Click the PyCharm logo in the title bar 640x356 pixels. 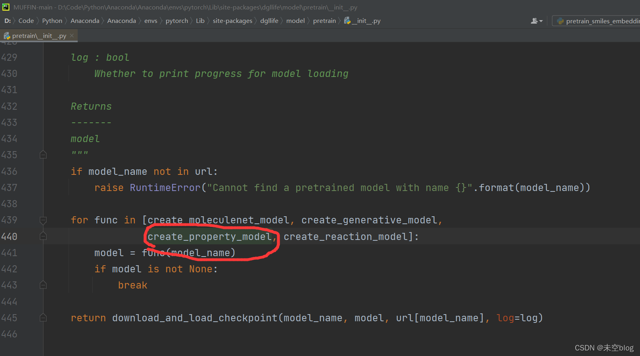[x=6, y=7]
